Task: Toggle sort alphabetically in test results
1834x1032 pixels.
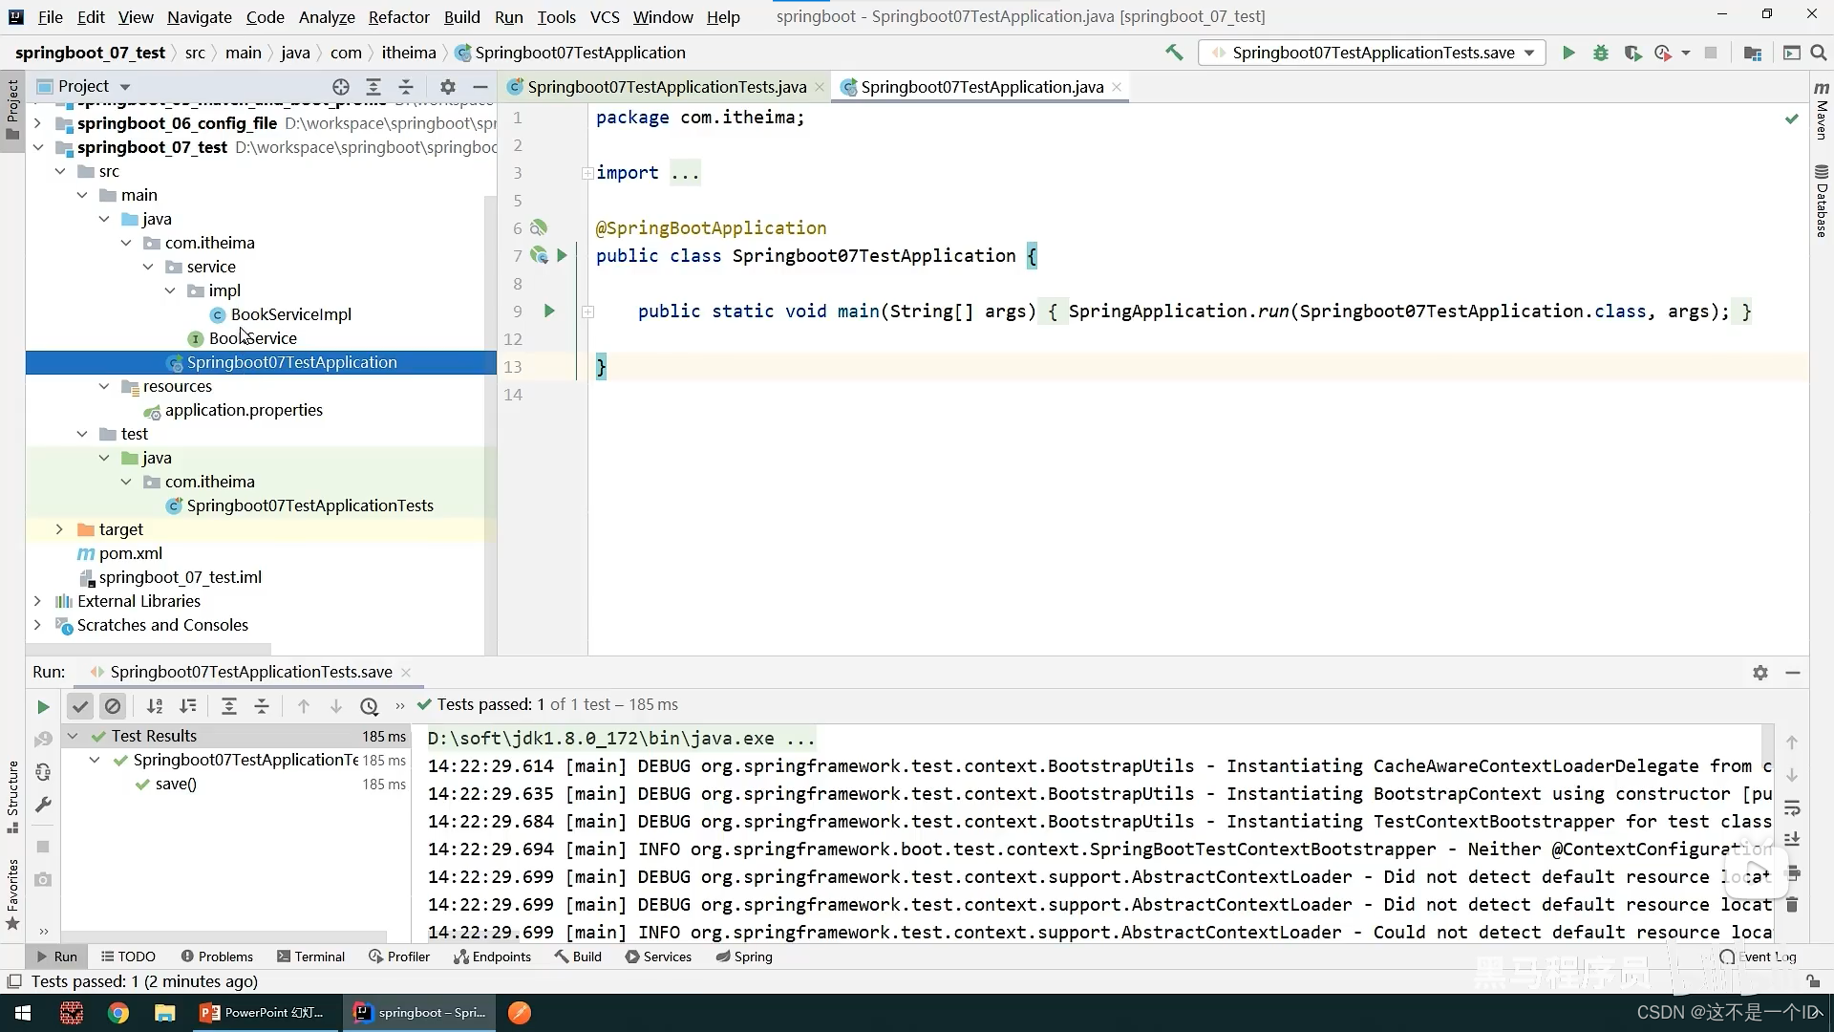Action: tap(155, 706)
